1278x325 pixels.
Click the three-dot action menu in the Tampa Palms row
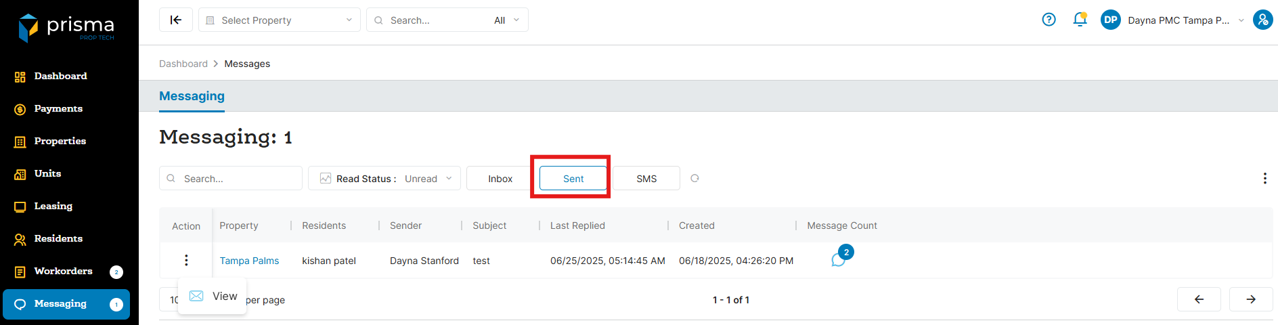click(x=186, y=260)
